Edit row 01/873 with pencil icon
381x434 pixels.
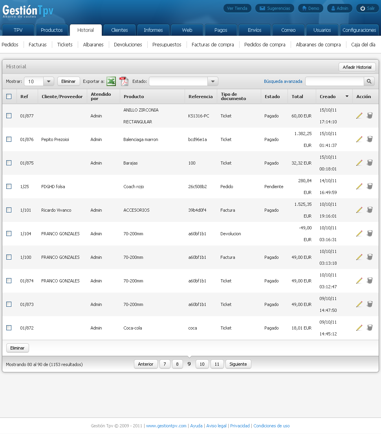pos(359,304)
